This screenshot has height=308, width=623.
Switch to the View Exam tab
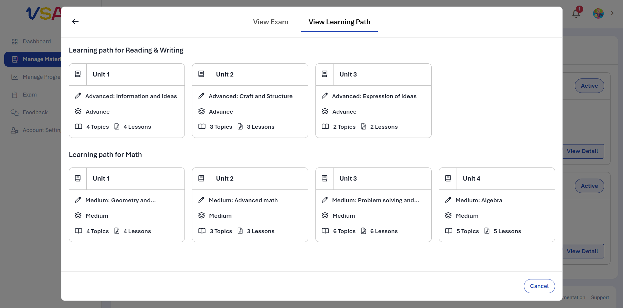[x=271, y=22]
